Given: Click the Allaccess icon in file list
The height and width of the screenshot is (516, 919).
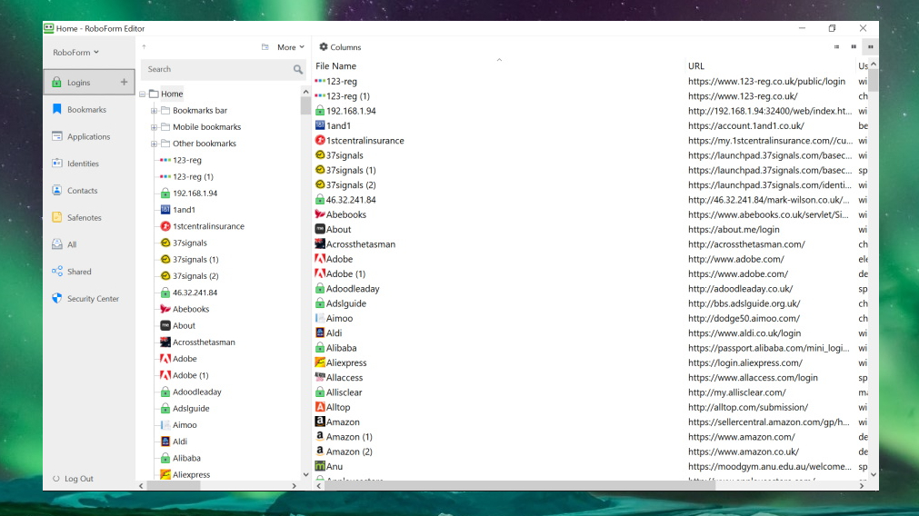Looking at the screenshot, I should (320, 377).
